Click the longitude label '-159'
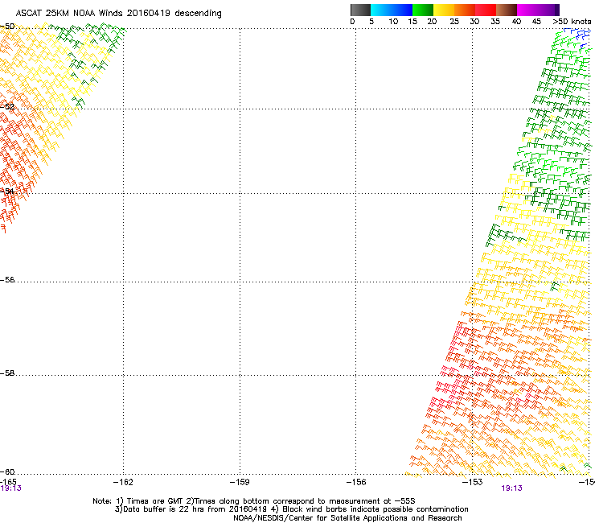 coord(240,482)
